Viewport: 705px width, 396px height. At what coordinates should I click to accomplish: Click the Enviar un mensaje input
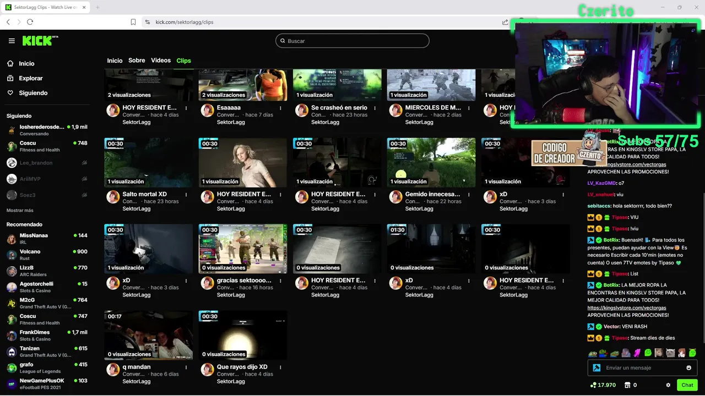[x=642, y=368]
